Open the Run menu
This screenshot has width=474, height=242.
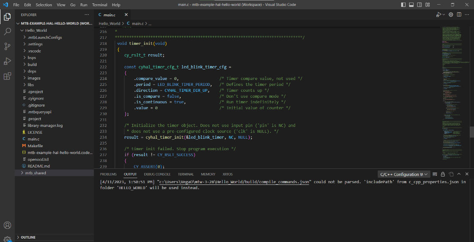tap(84, 5)
